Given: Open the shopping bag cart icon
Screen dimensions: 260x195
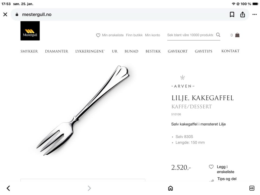Looking at the screenshot, I should point(237,35).
